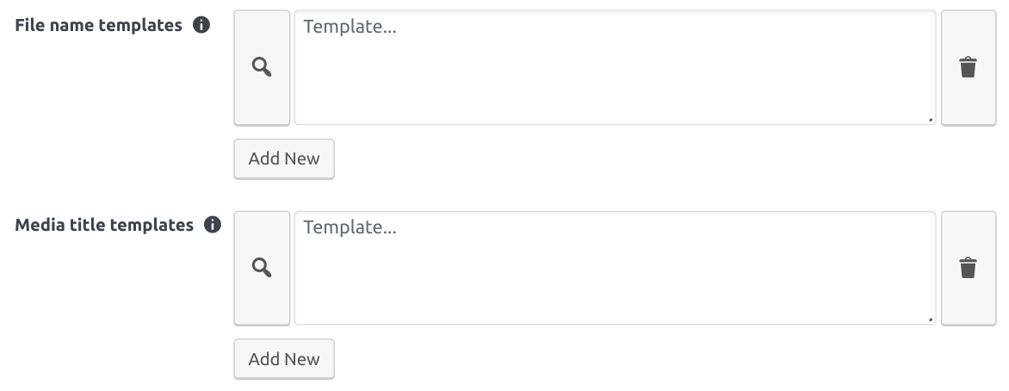Focus the File name Template text area
This screenshot has width=1009, height=391.
614,68
